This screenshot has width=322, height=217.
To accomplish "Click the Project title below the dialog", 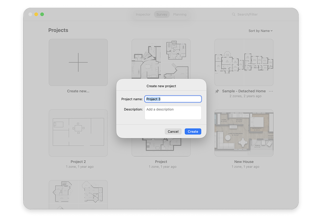I will pyautogui.click(x=161, y=162).
